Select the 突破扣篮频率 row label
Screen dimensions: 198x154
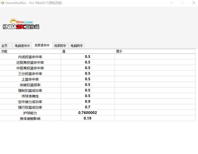pos(30,85)
